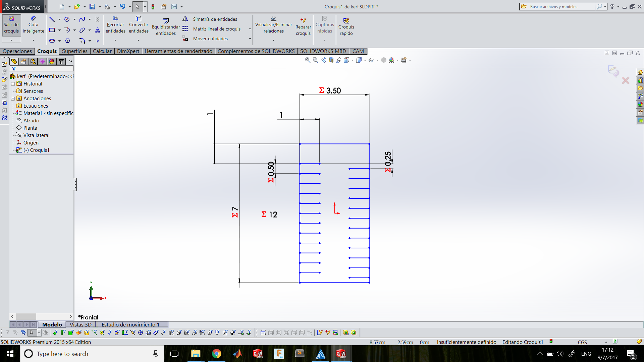Open Estudio de movimiento 1 tab

point(130,324)
